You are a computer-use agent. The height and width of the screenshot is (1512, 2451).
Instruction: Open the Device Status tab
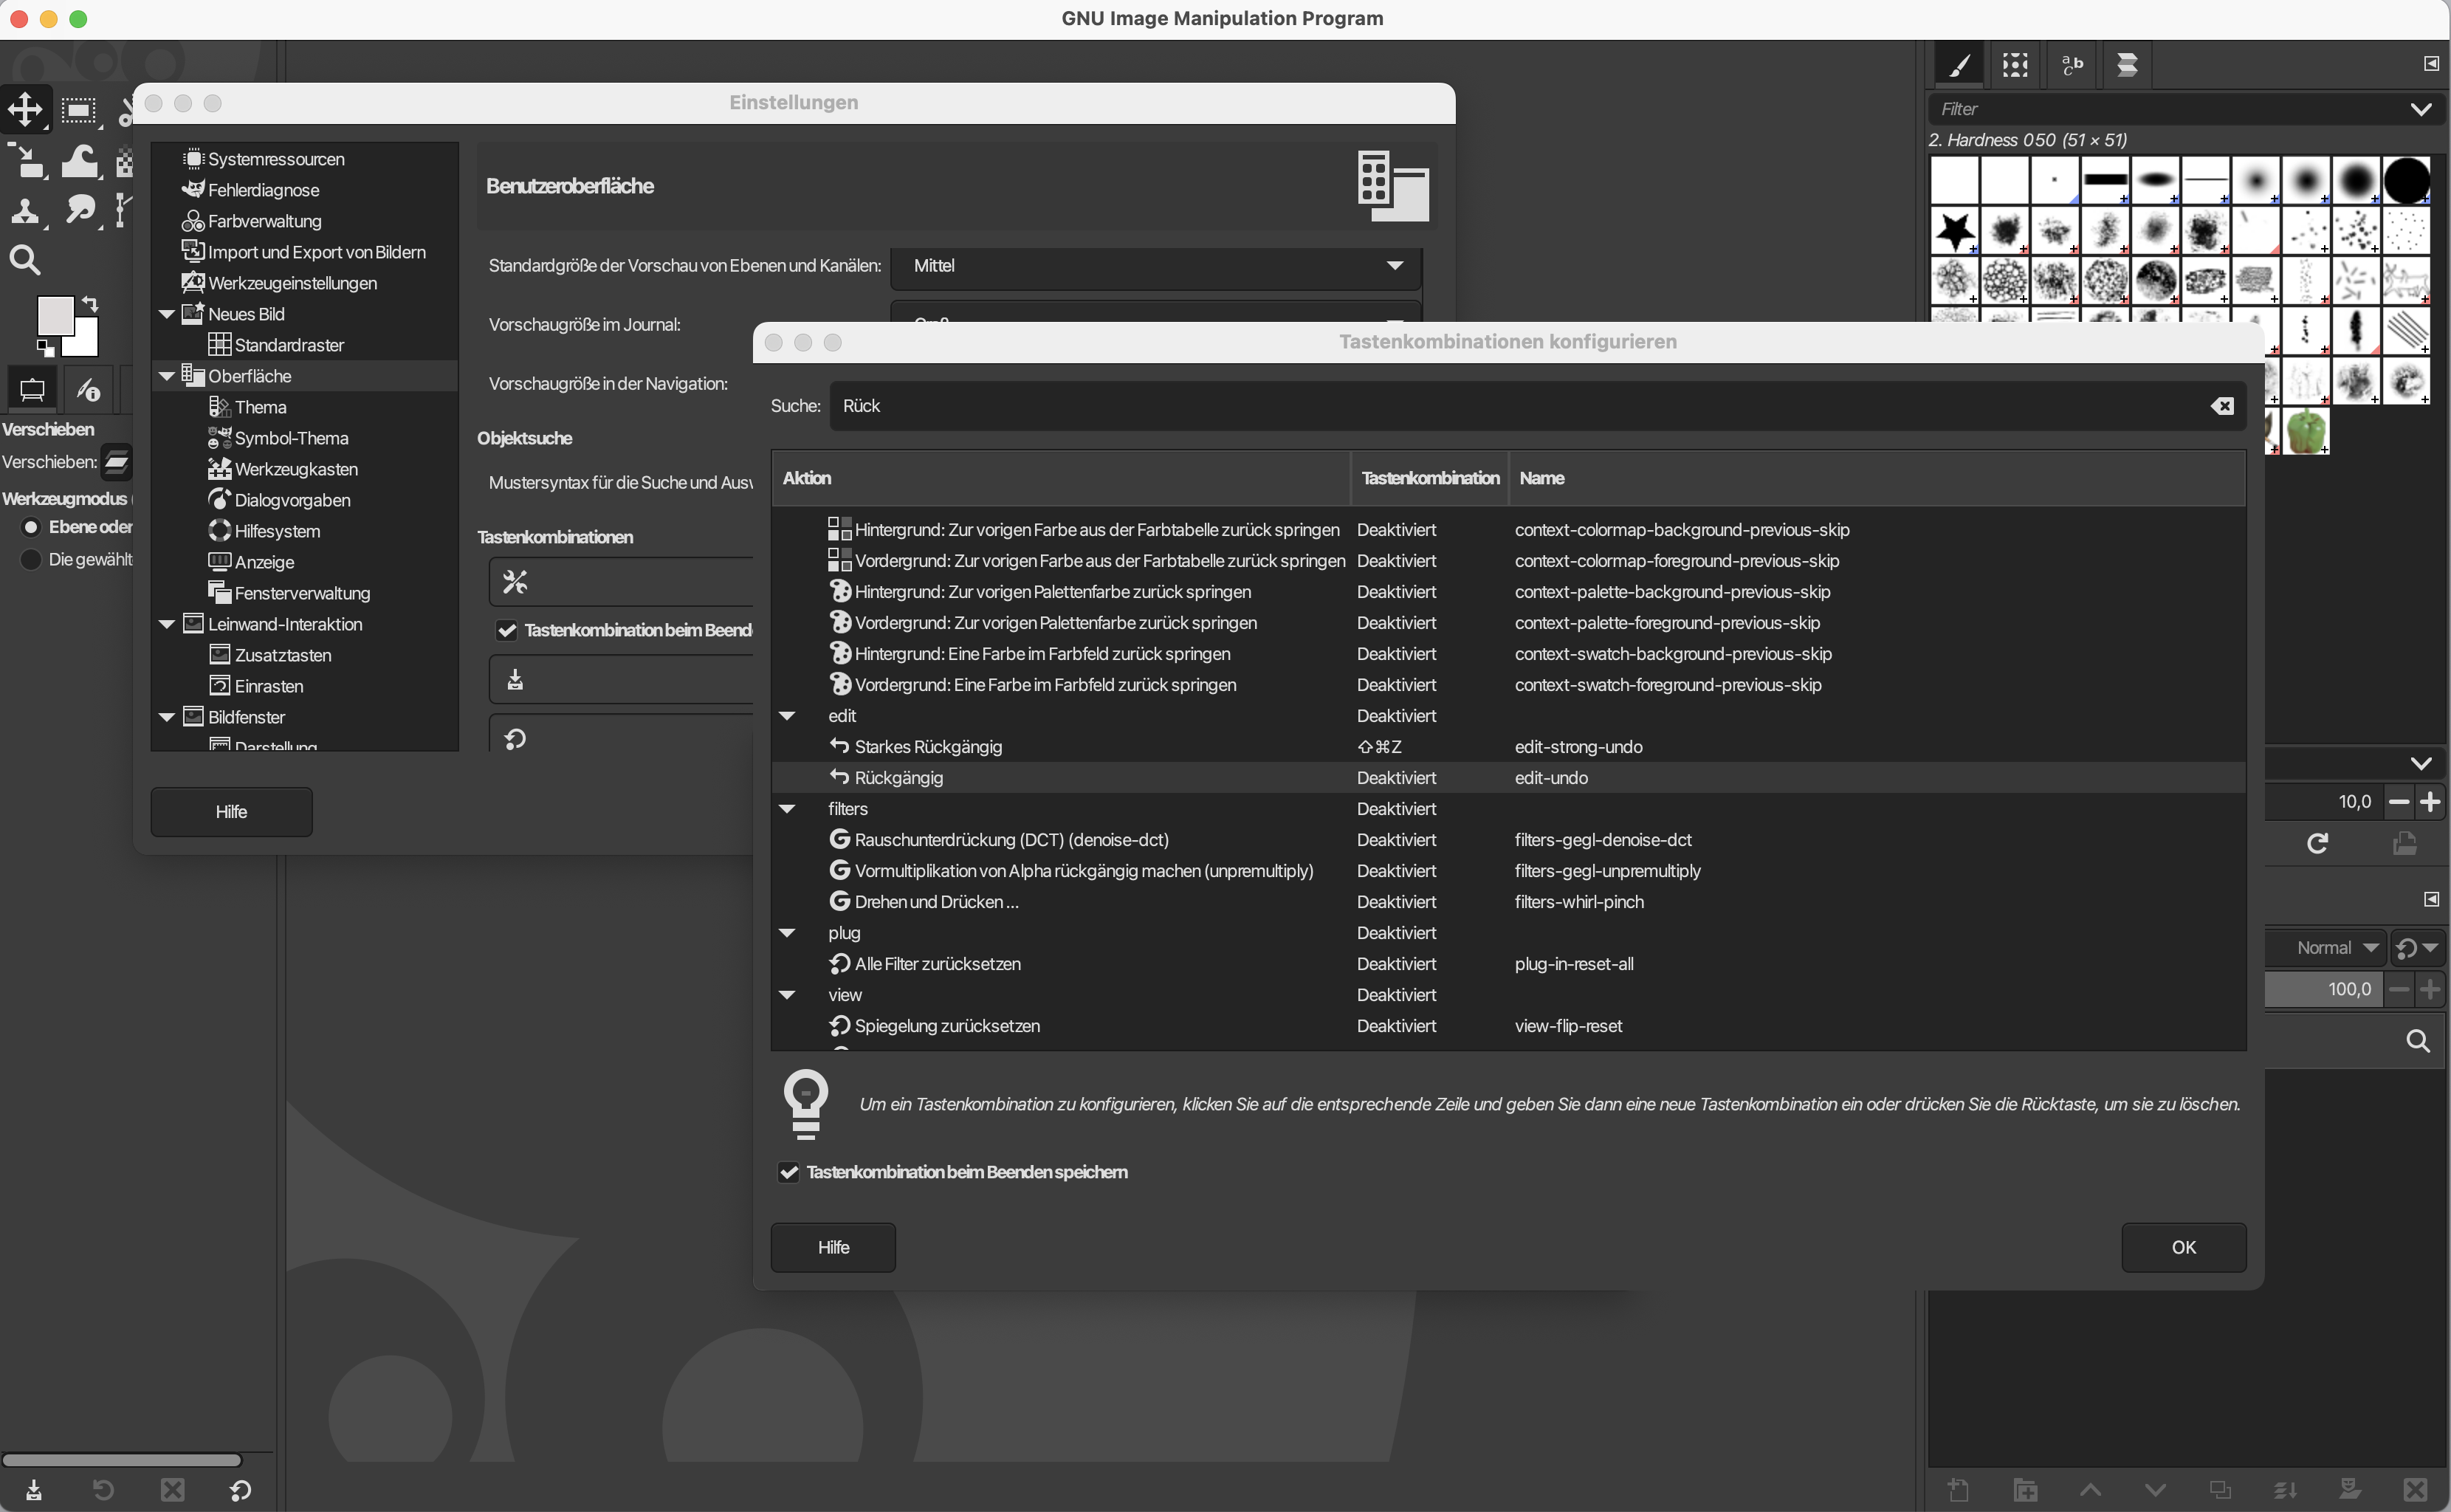tap(88, 389)
